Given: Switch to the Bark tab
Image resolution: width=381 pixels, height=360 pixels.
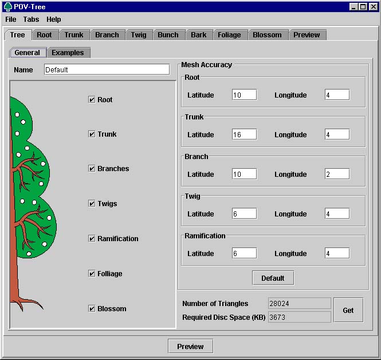Looking at the screenshot, I should point(199,35).
